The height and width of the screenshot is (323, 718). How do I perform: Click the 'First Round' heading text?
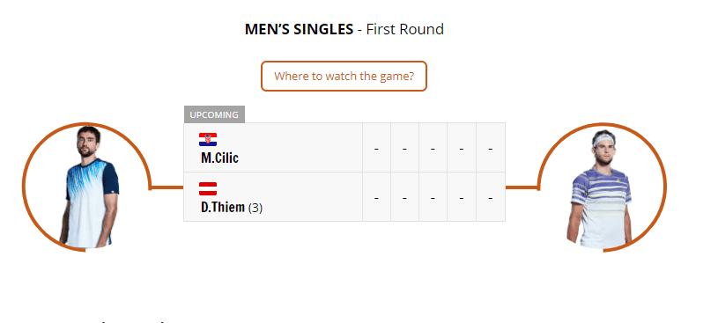click(x=405, y=29)
